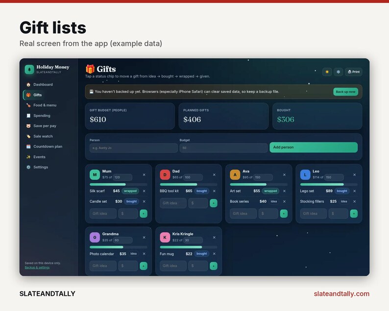Image resolution: width=389 pixels, height=311 pixels.
Task: Delete the Art set gift
Action: click(x=284, y=191)
